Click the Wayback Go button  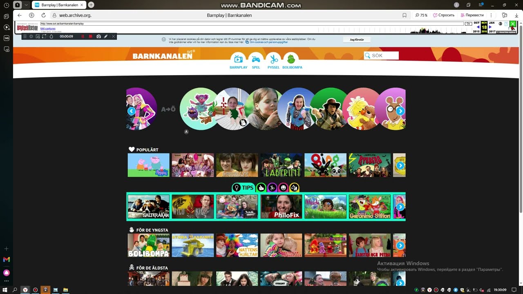[468, 24]
